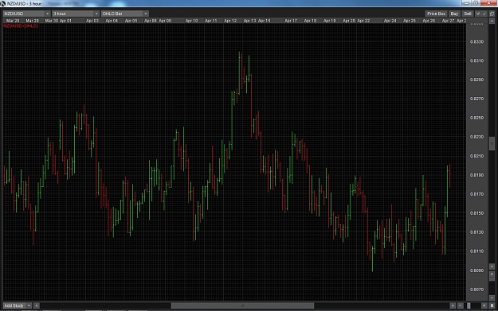Screen dimensions: 498x311
Task: Click the horizontal zoom out minus icon
Action: pyautogui.click(x=461, y=305)
